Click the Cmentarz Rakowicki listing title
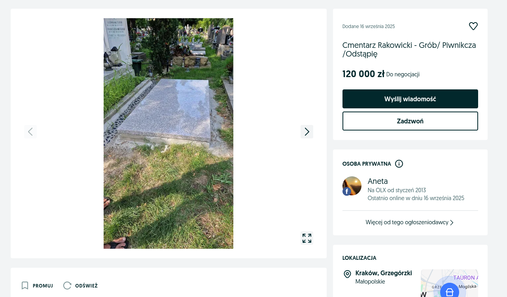 (x=409, y=49)
